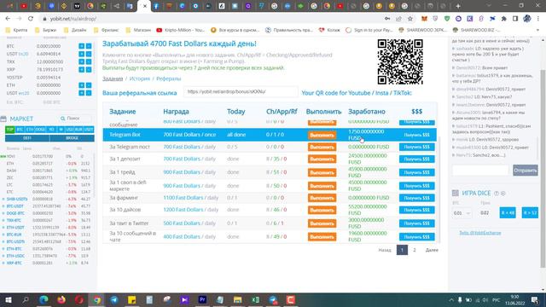The image size is (546, 307).
Task: Open Adobe Premiere Pro from taskbar
Action: pos(202,299)
